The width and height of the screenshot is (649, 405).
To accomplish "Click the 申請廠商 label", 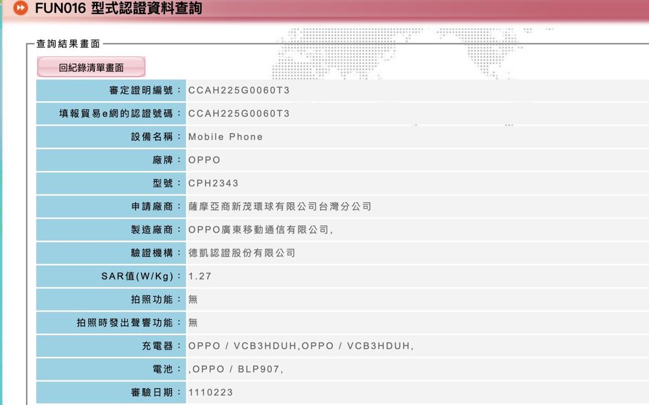I will 156,206.
